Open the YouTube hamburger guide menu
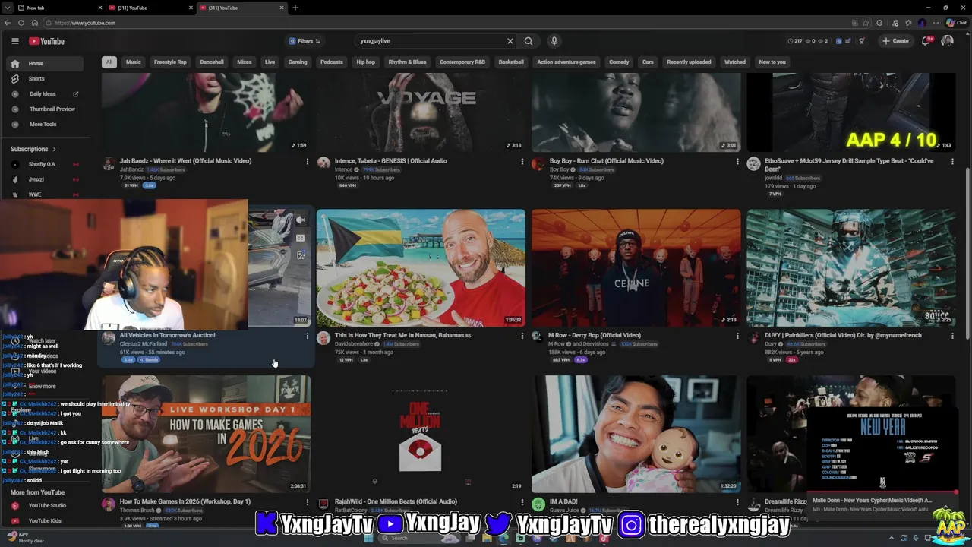The image size is (972, 547). point(14,41)
